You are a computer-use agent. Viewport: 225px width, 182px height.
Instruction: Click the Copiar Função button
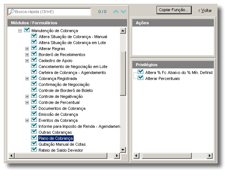click(174, 10)
